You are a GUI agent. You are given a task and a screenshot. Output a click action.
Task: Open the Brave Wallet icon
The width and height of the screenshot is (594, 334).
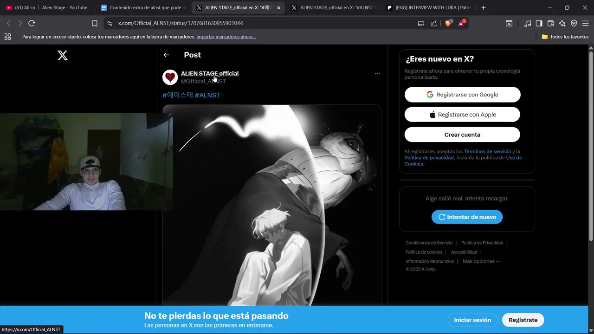(551, 23)
